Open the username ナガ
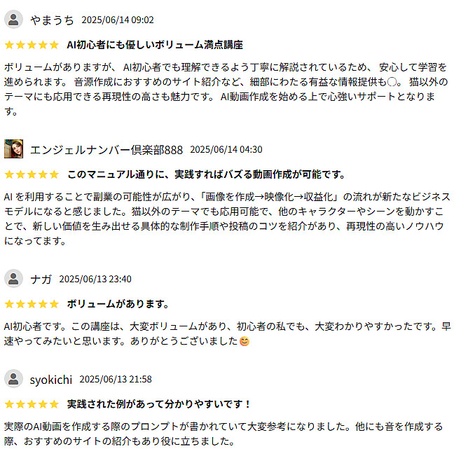This screenshot has height=449, width=468. [41, 279]
